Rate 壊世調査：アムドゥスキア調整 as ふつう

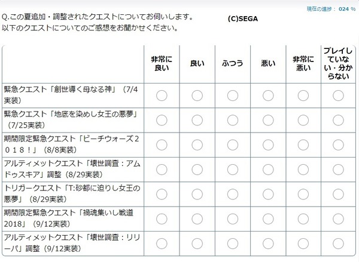point(233,169)
